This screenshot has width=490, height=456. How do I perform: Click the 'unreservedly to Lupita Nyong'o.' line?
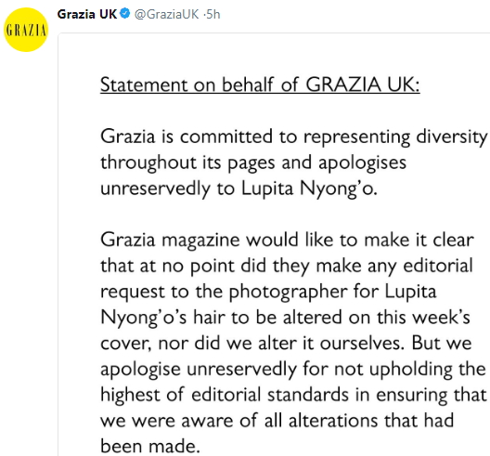[x=239, y=189]
